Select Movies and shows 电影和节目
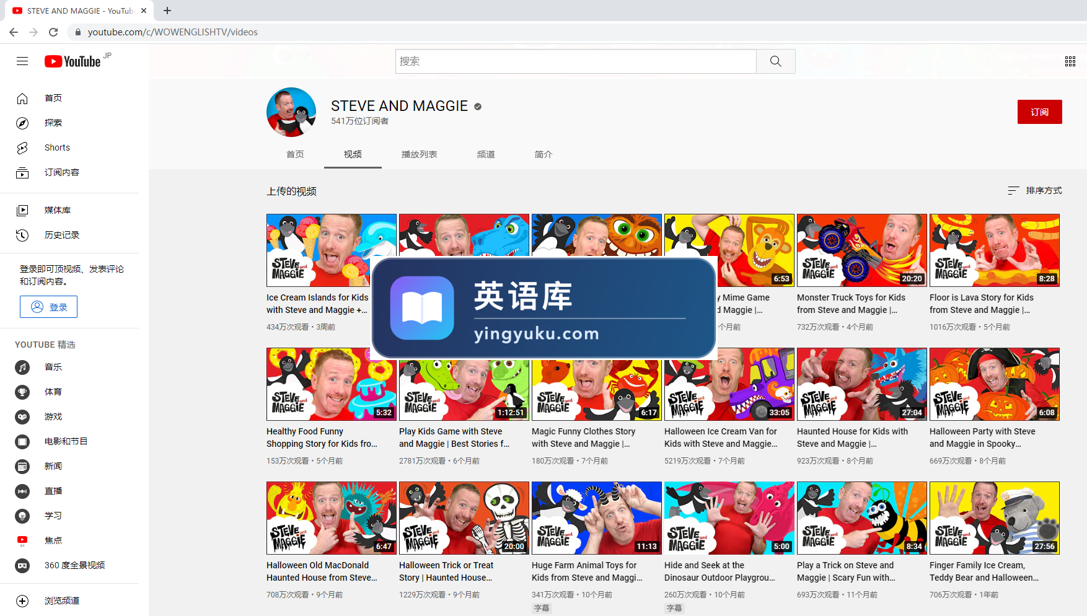The image size is (1087, 616). [x=66, y=441]
